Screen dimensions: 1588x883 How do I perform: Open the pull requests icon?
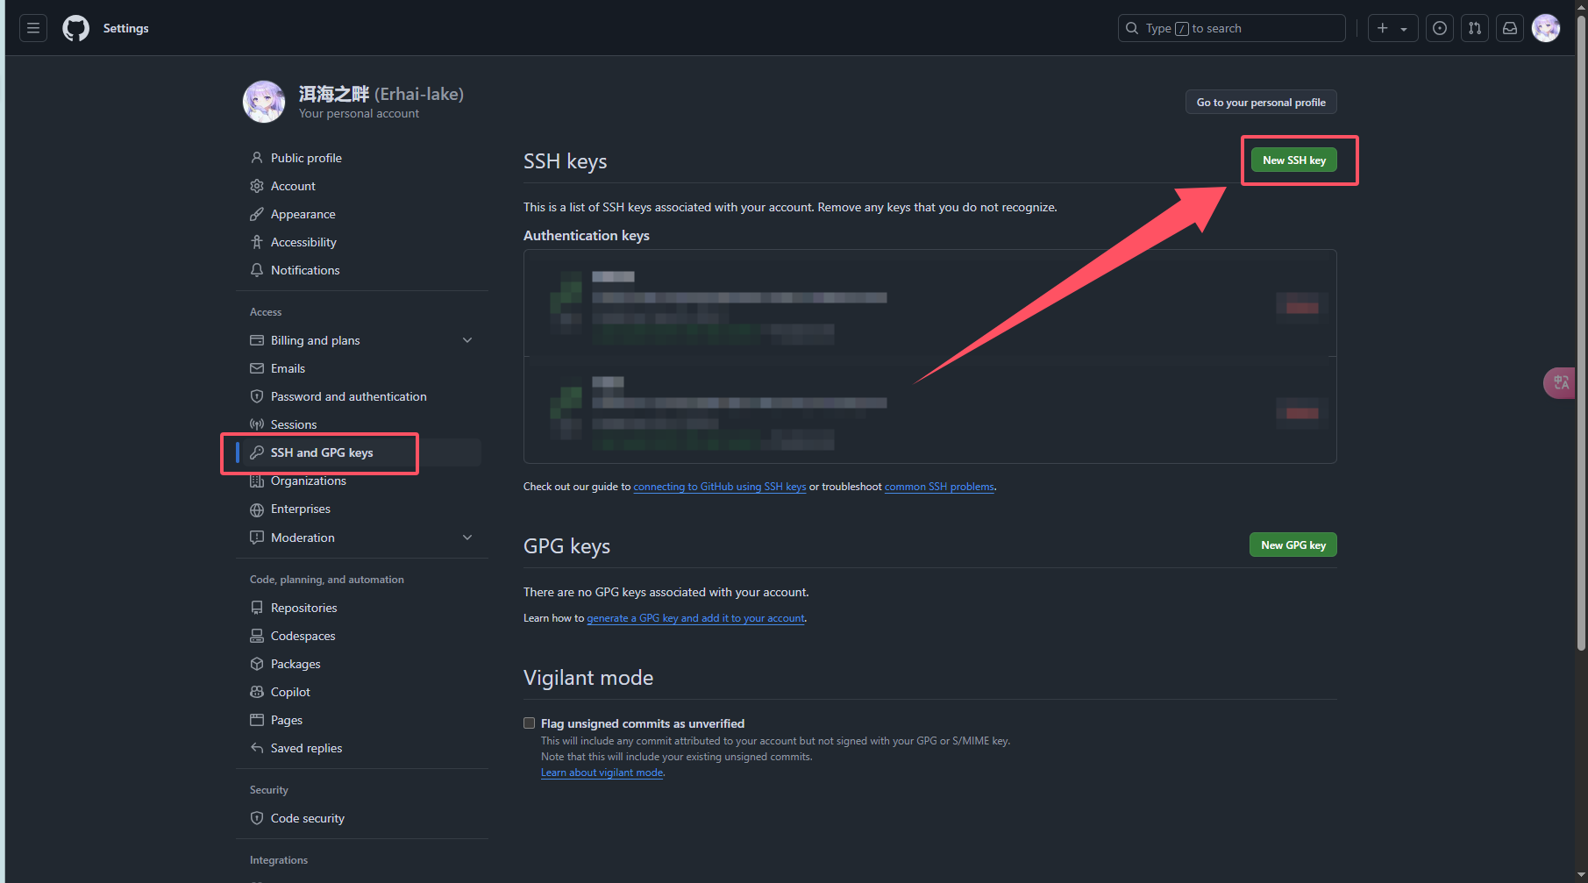[x=1474, y=28]
